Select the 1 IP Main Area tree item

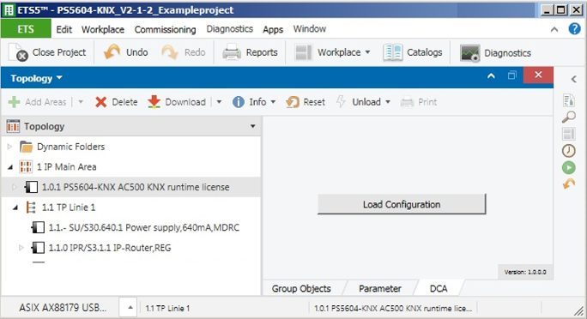coord(66,167)
